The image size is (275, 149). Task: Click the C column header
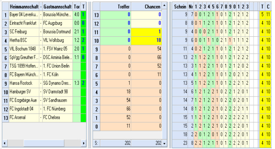(x=268, y=7)
